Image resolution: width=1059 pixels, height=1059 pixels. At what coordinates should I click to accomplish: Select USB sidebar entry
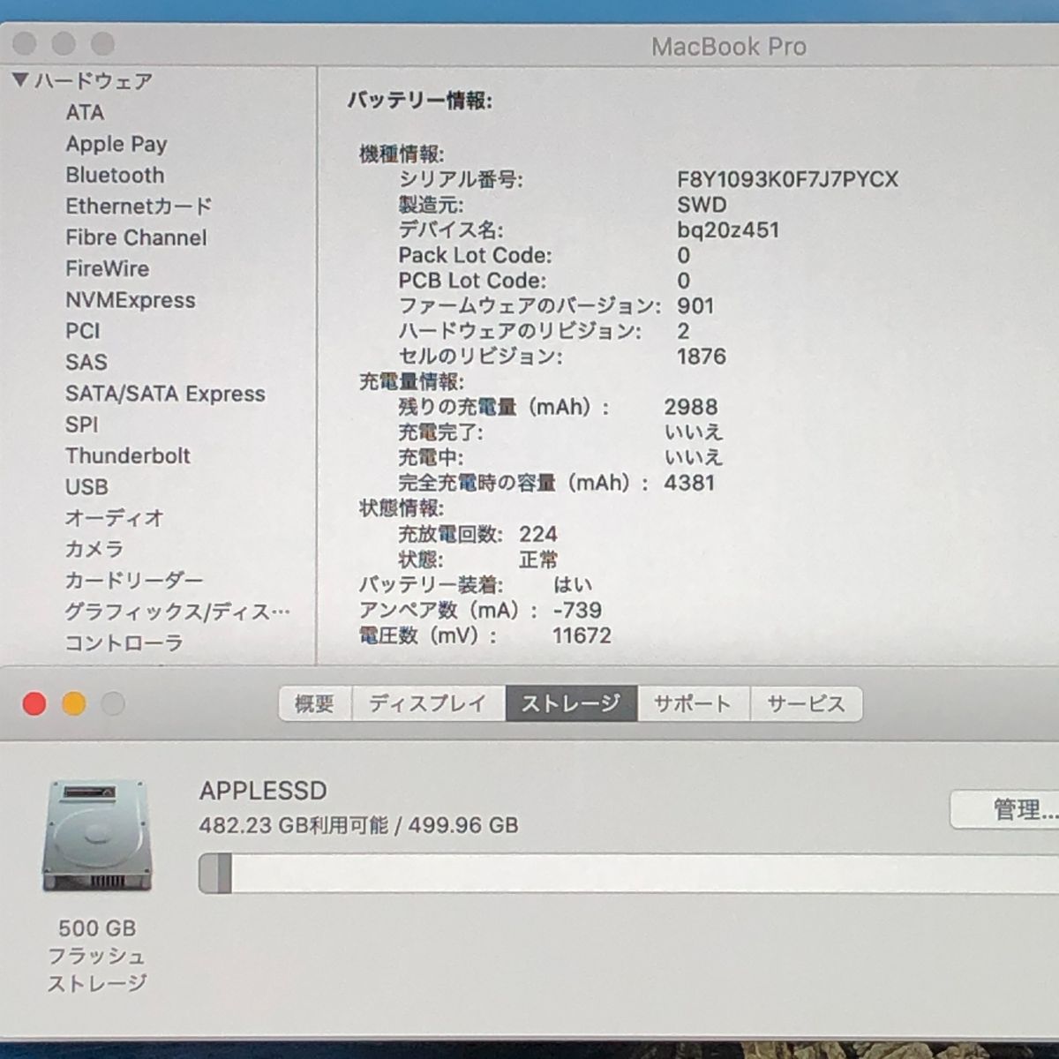pos(86,486)
